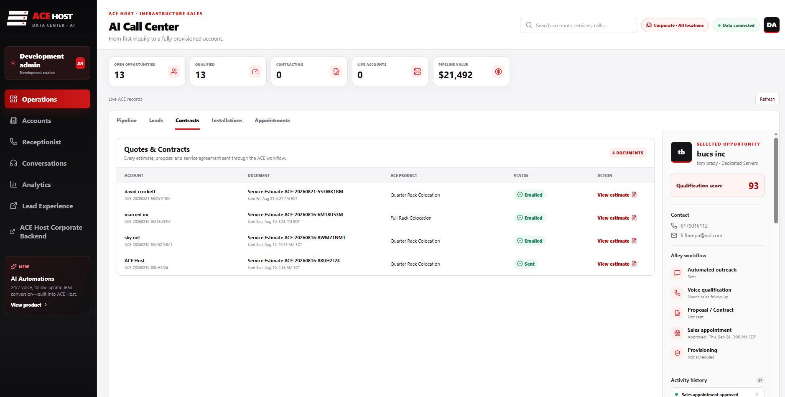Screen dimensions: 785x397
Task: Click the Provisioning shield icon
Action: pyautogui.click(x=677, y=353)
